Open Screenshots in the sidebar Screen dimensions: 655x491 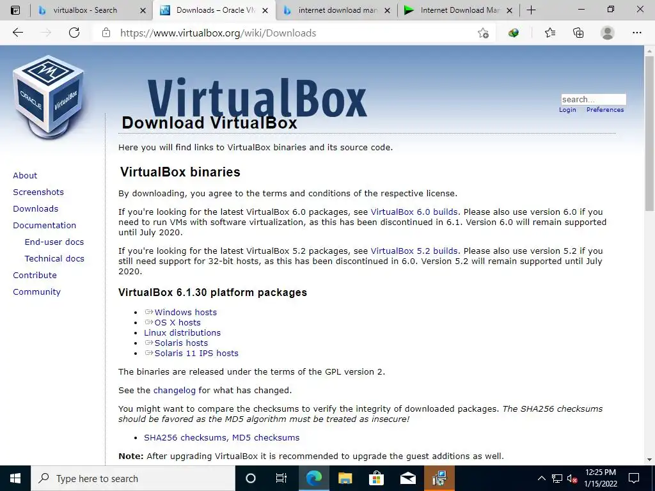coord(38,192)
